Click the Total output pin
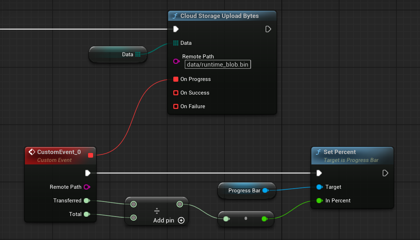This screenshot has height=240, width=420. point(87,214)
